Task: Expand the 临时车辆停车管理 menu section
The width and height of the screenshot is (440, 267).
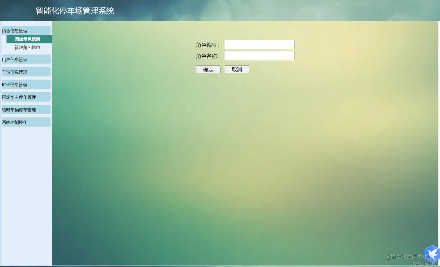Action: (x=26, y=109)
